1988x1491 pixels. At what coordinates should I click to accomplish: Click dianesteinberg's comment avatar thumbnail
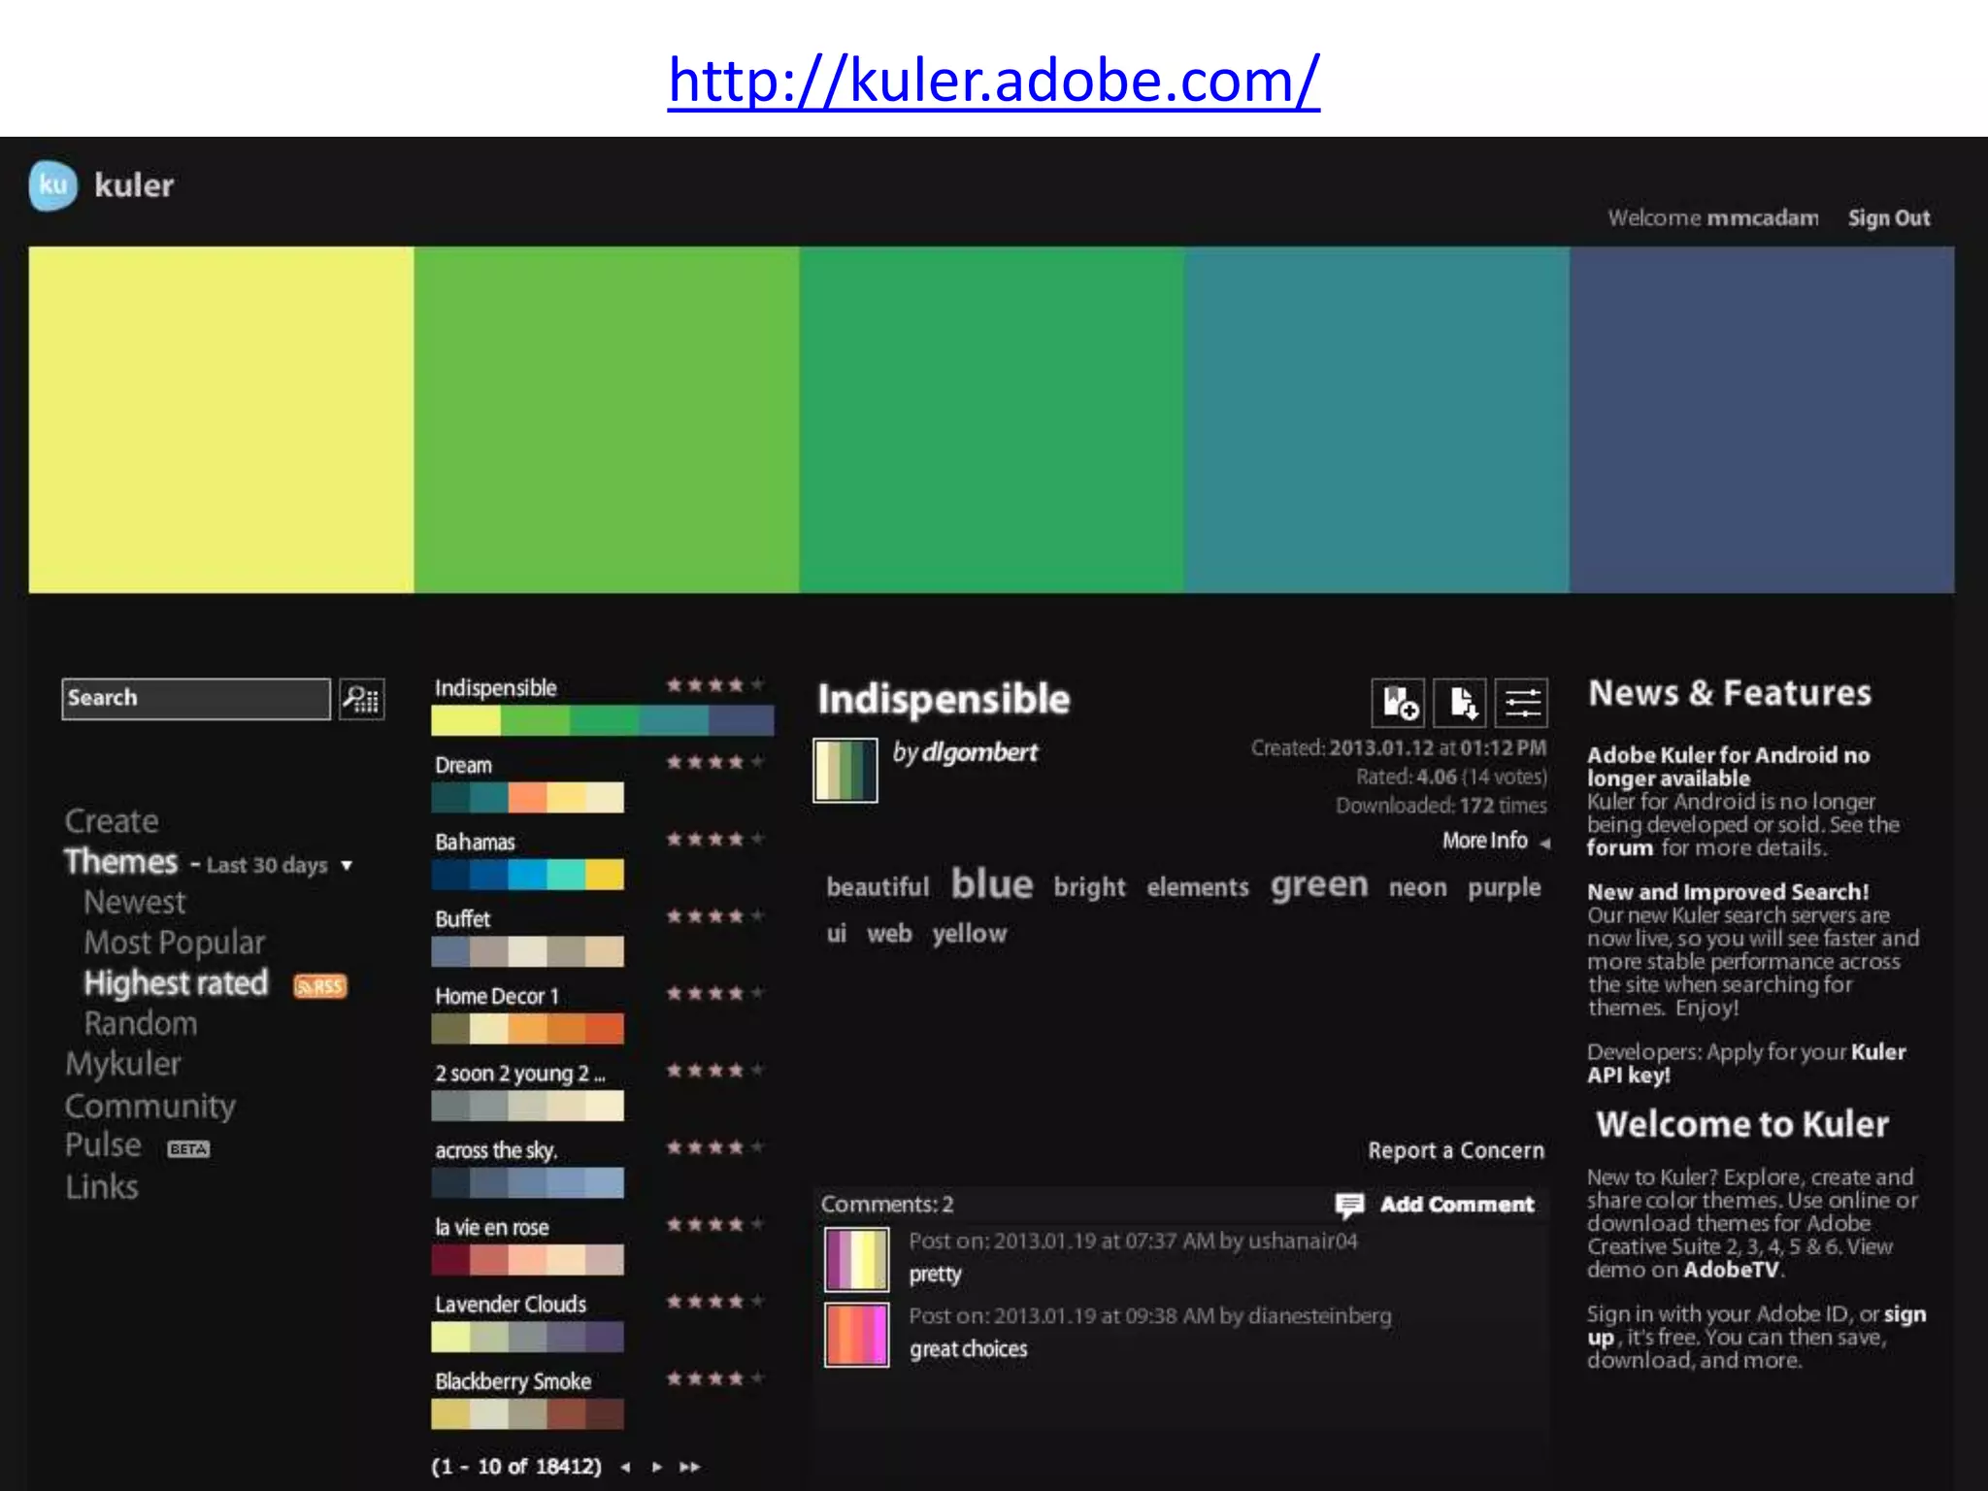tap(856, 1335)
